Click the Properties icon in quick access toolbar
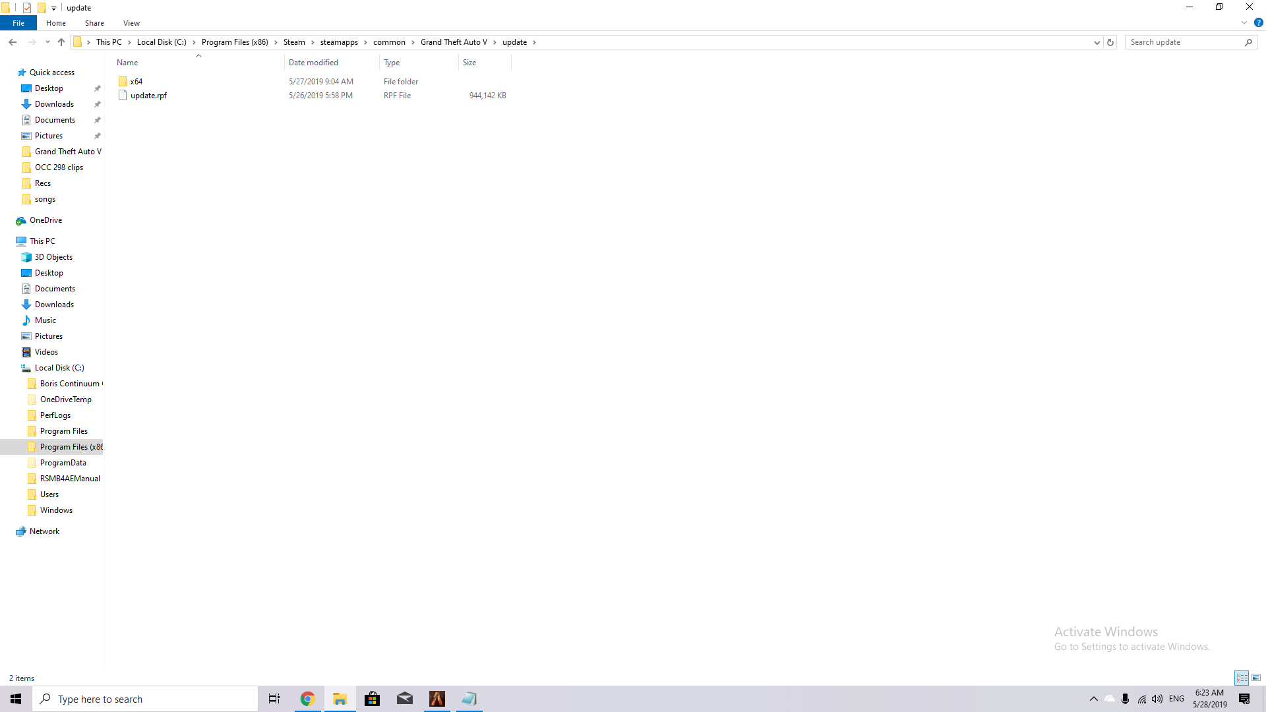The height and width of the screenshot is (712, 1266). tap(27, 8)
